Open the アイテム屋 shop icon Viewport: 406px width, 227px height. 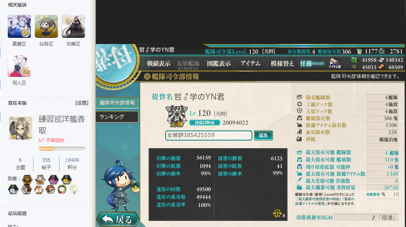pyautogui.click(x=335, y=63)
